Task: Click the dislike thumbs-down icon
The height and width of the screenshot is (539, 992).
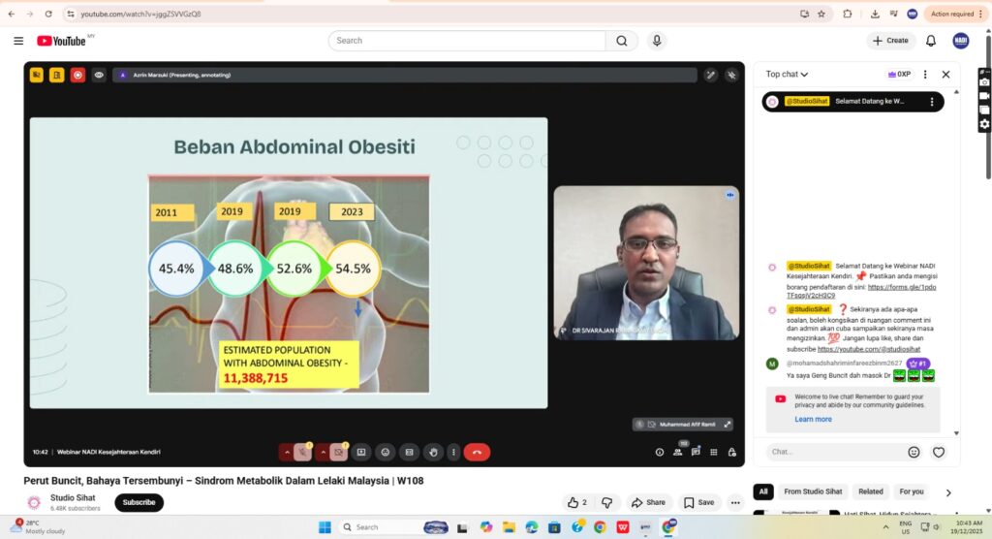Action: (607, 502)
